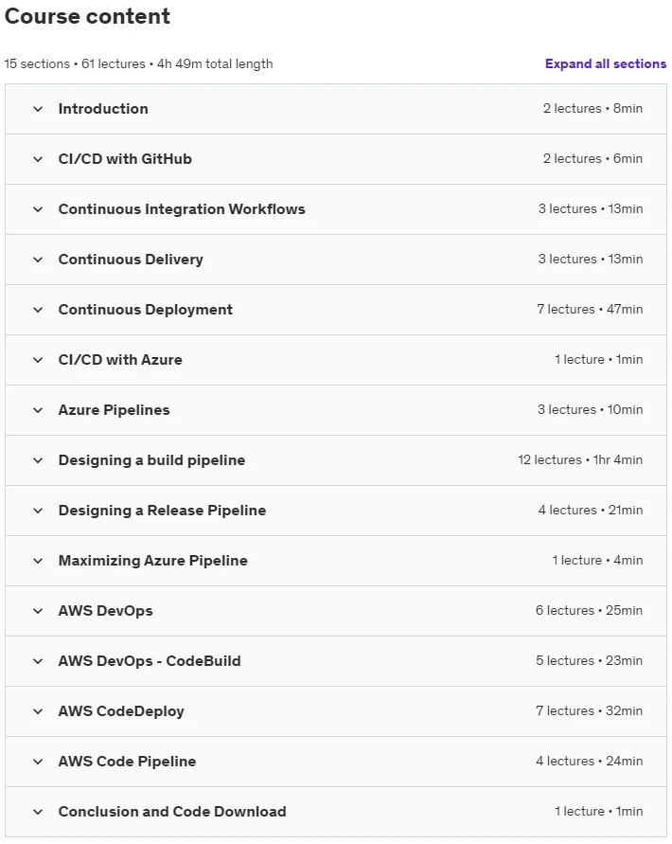Viewport: 672px width, 844px height.
Task: Expand AWS Code Pipeline chevron
Action: pos(38,762)
